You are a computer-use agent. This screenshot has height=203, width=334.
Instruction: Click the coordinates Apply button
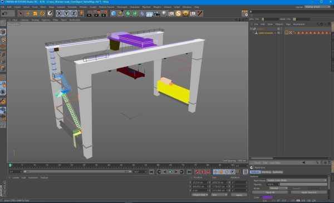(239, 195)
